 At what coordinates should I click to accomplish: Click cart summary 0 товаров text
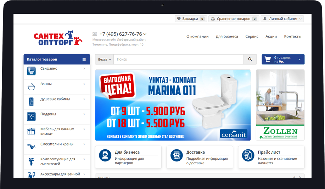pyautogui.click(x=282, y=59)
